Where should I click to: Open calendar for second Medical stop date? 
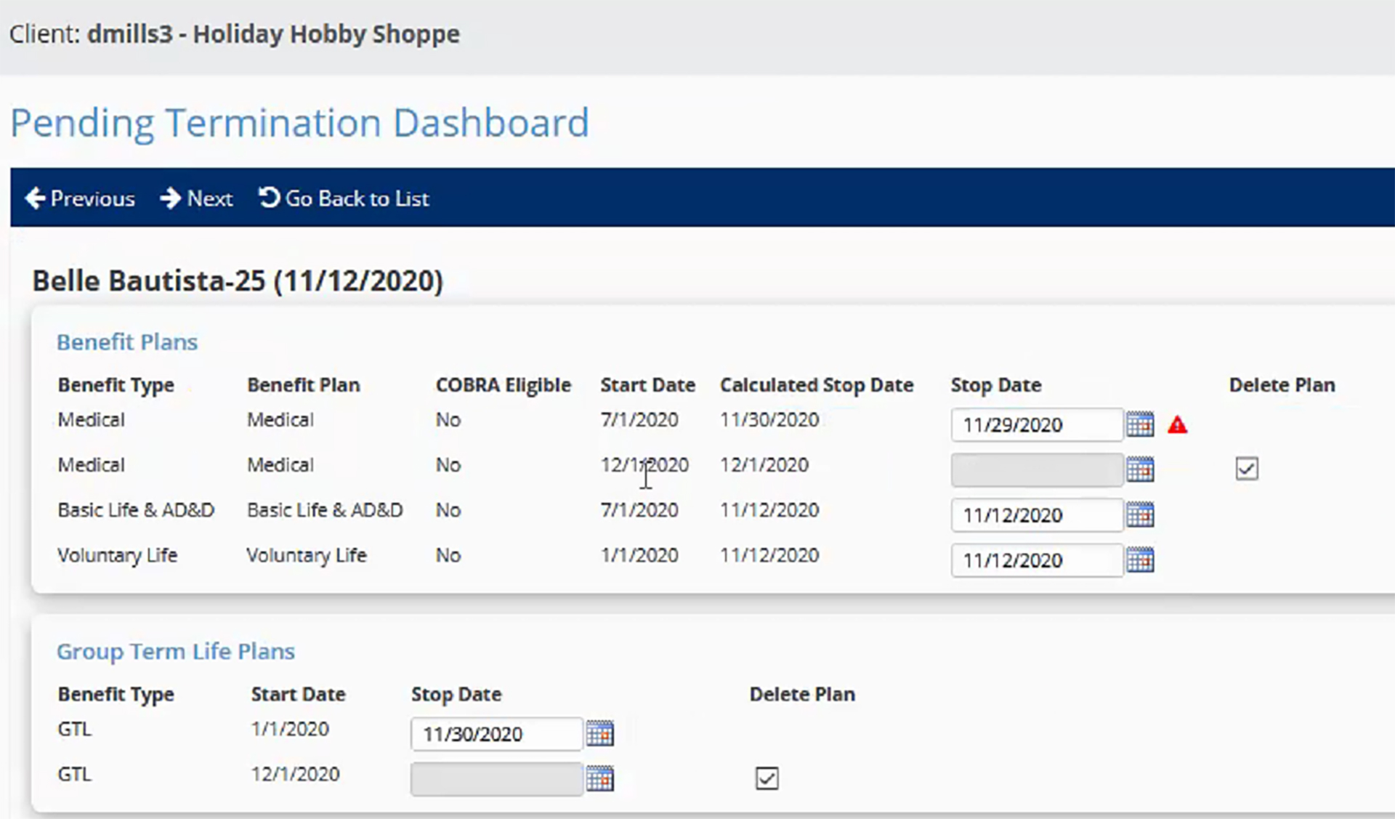(x=1140, y=469)
